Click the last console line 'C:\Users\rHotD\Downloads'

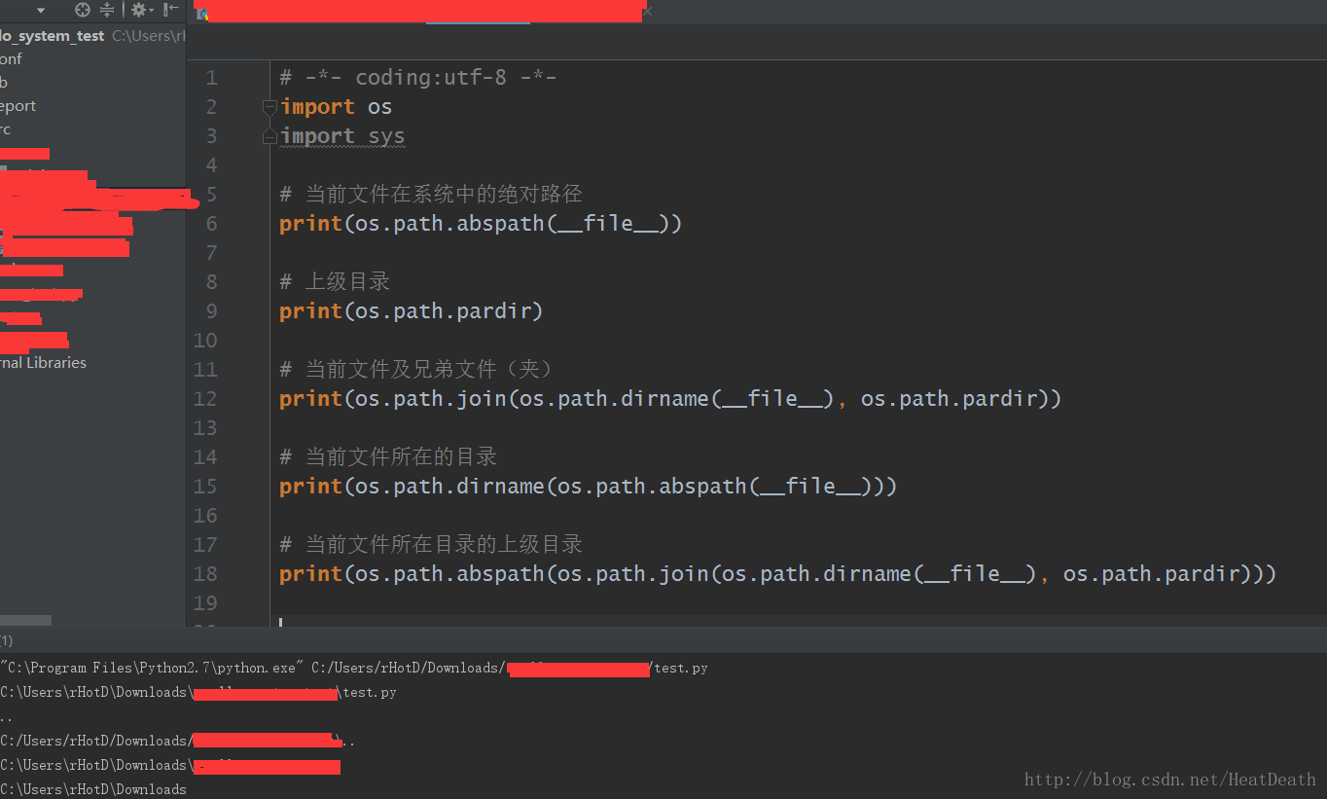(93, 789)
